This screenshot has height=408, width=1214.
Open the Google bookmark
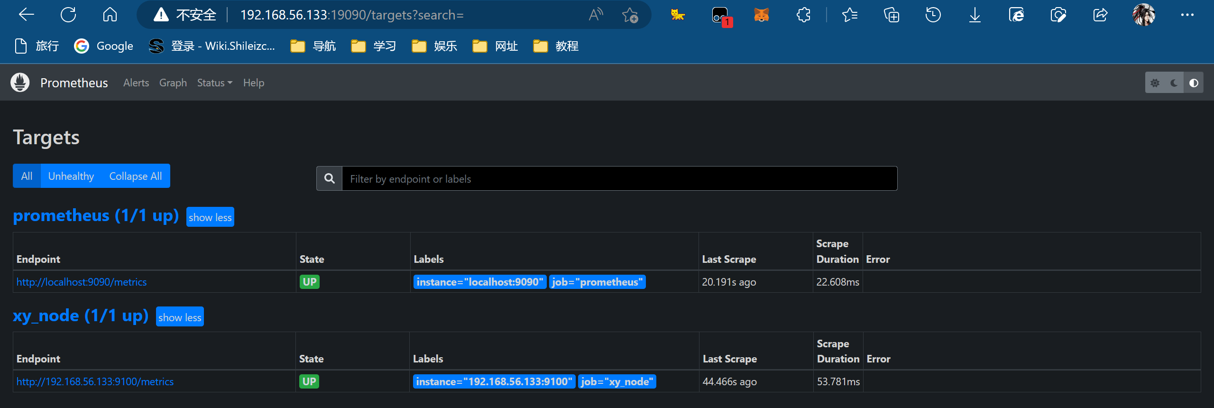tap(103, 46)
